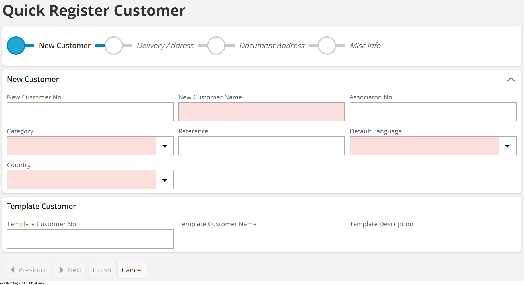Click the Previous arrow icon

(13, 270)
